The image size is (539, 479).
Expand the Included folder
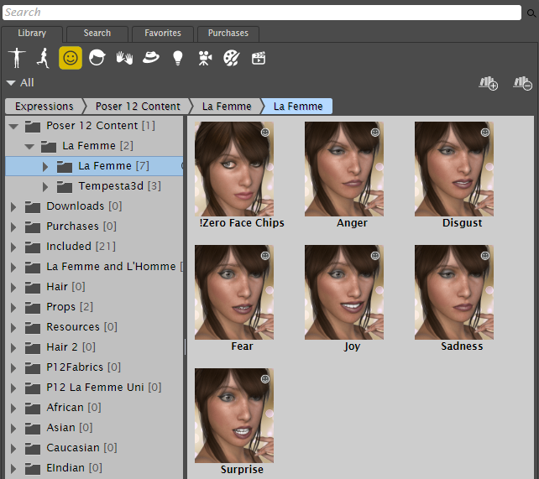click(x=13, y=247)
